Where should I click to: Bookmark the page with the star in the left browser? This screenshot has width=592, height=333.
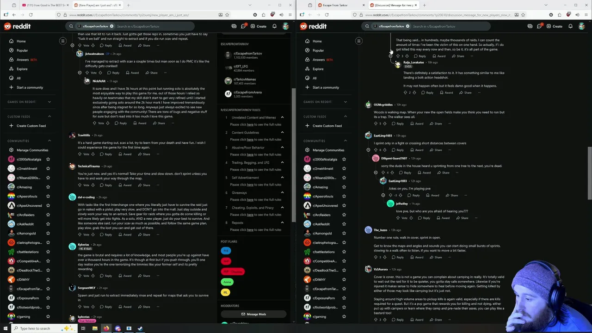click(227, 15)
